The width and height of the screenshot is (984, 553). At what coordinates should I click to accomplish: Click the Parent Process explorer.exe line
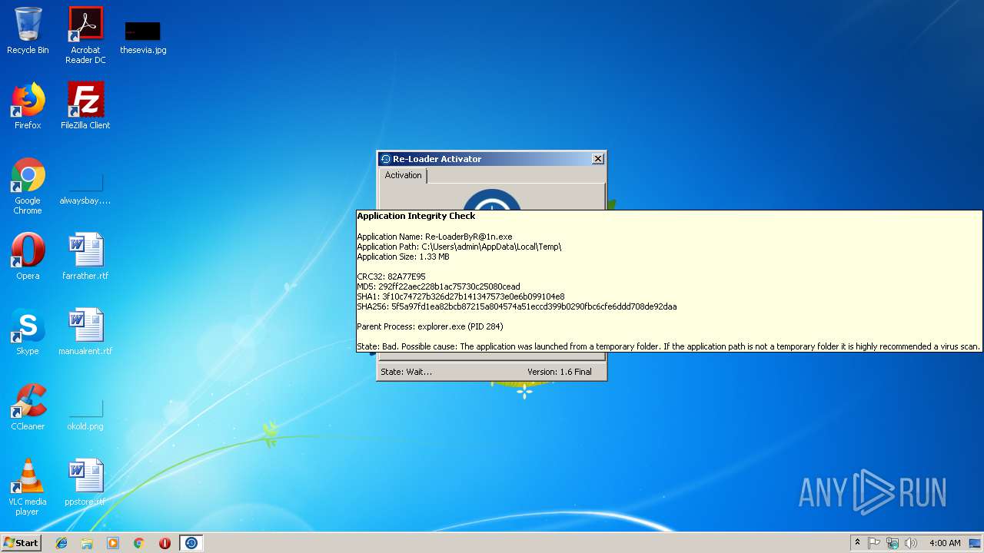(430, 326)
